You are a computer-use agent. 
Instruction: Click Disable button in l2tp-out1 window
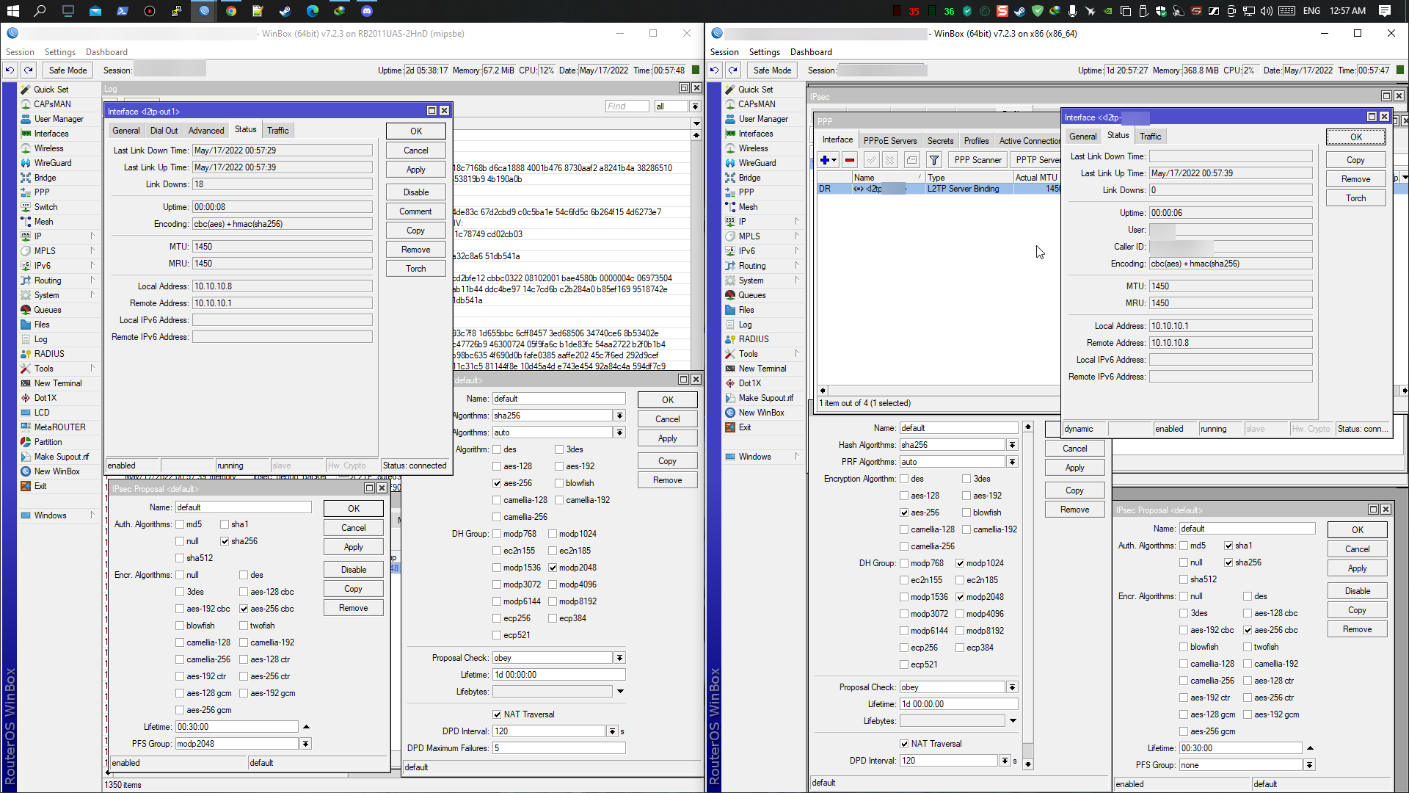(x=416, y=192)
